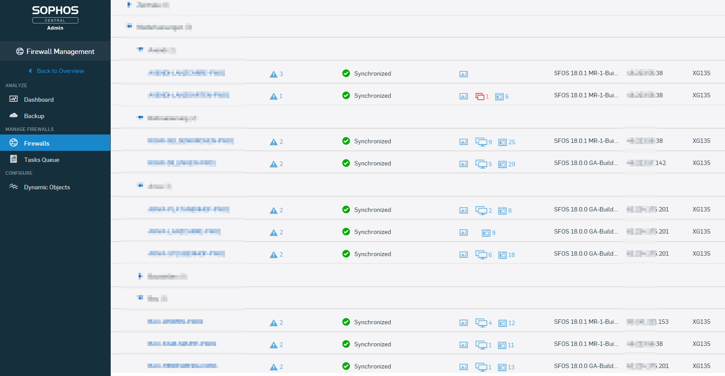Open alert triangle showing 3 alerts
Image resolution: width=725 pixels, height=376 pixels.
coord(274,74)
